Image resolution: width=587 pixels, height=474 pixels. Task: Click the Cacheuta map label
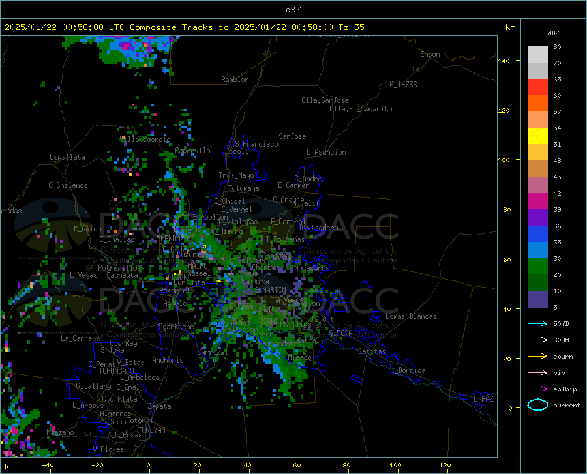pos(122,275)
